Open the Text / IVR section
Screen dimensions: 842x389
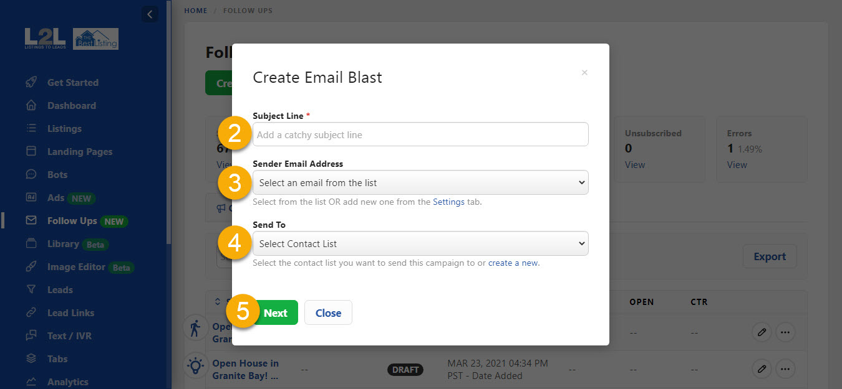point(69,335)
